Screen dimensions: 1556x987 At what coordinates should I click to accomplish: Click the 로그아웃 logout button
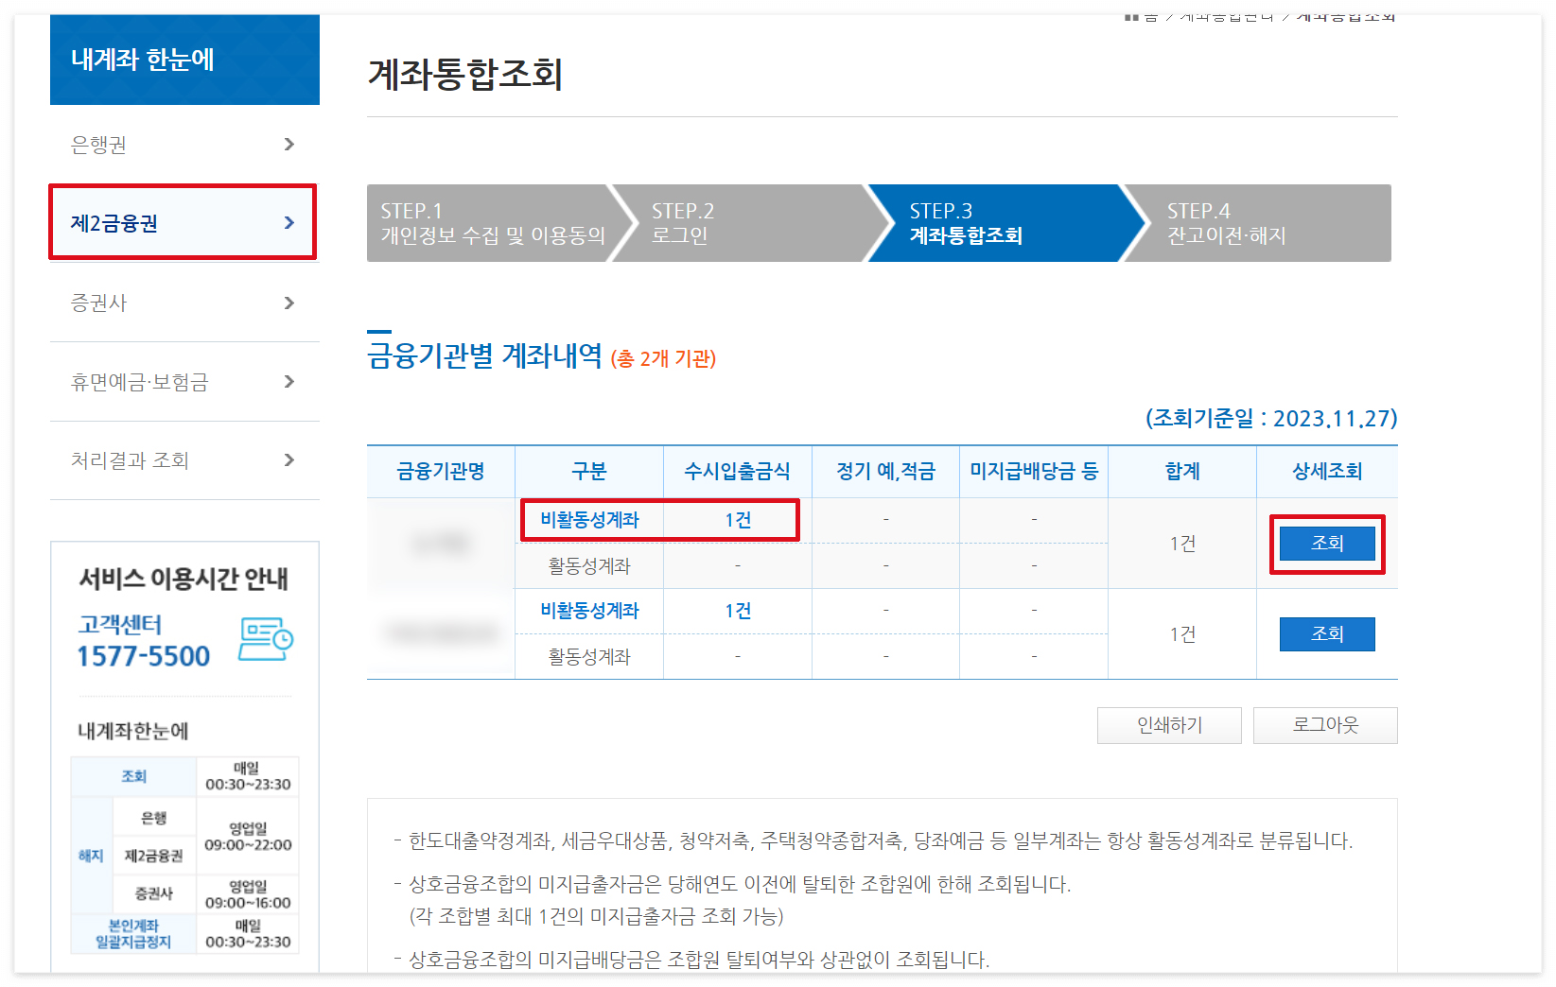(x=1324, y=725)
